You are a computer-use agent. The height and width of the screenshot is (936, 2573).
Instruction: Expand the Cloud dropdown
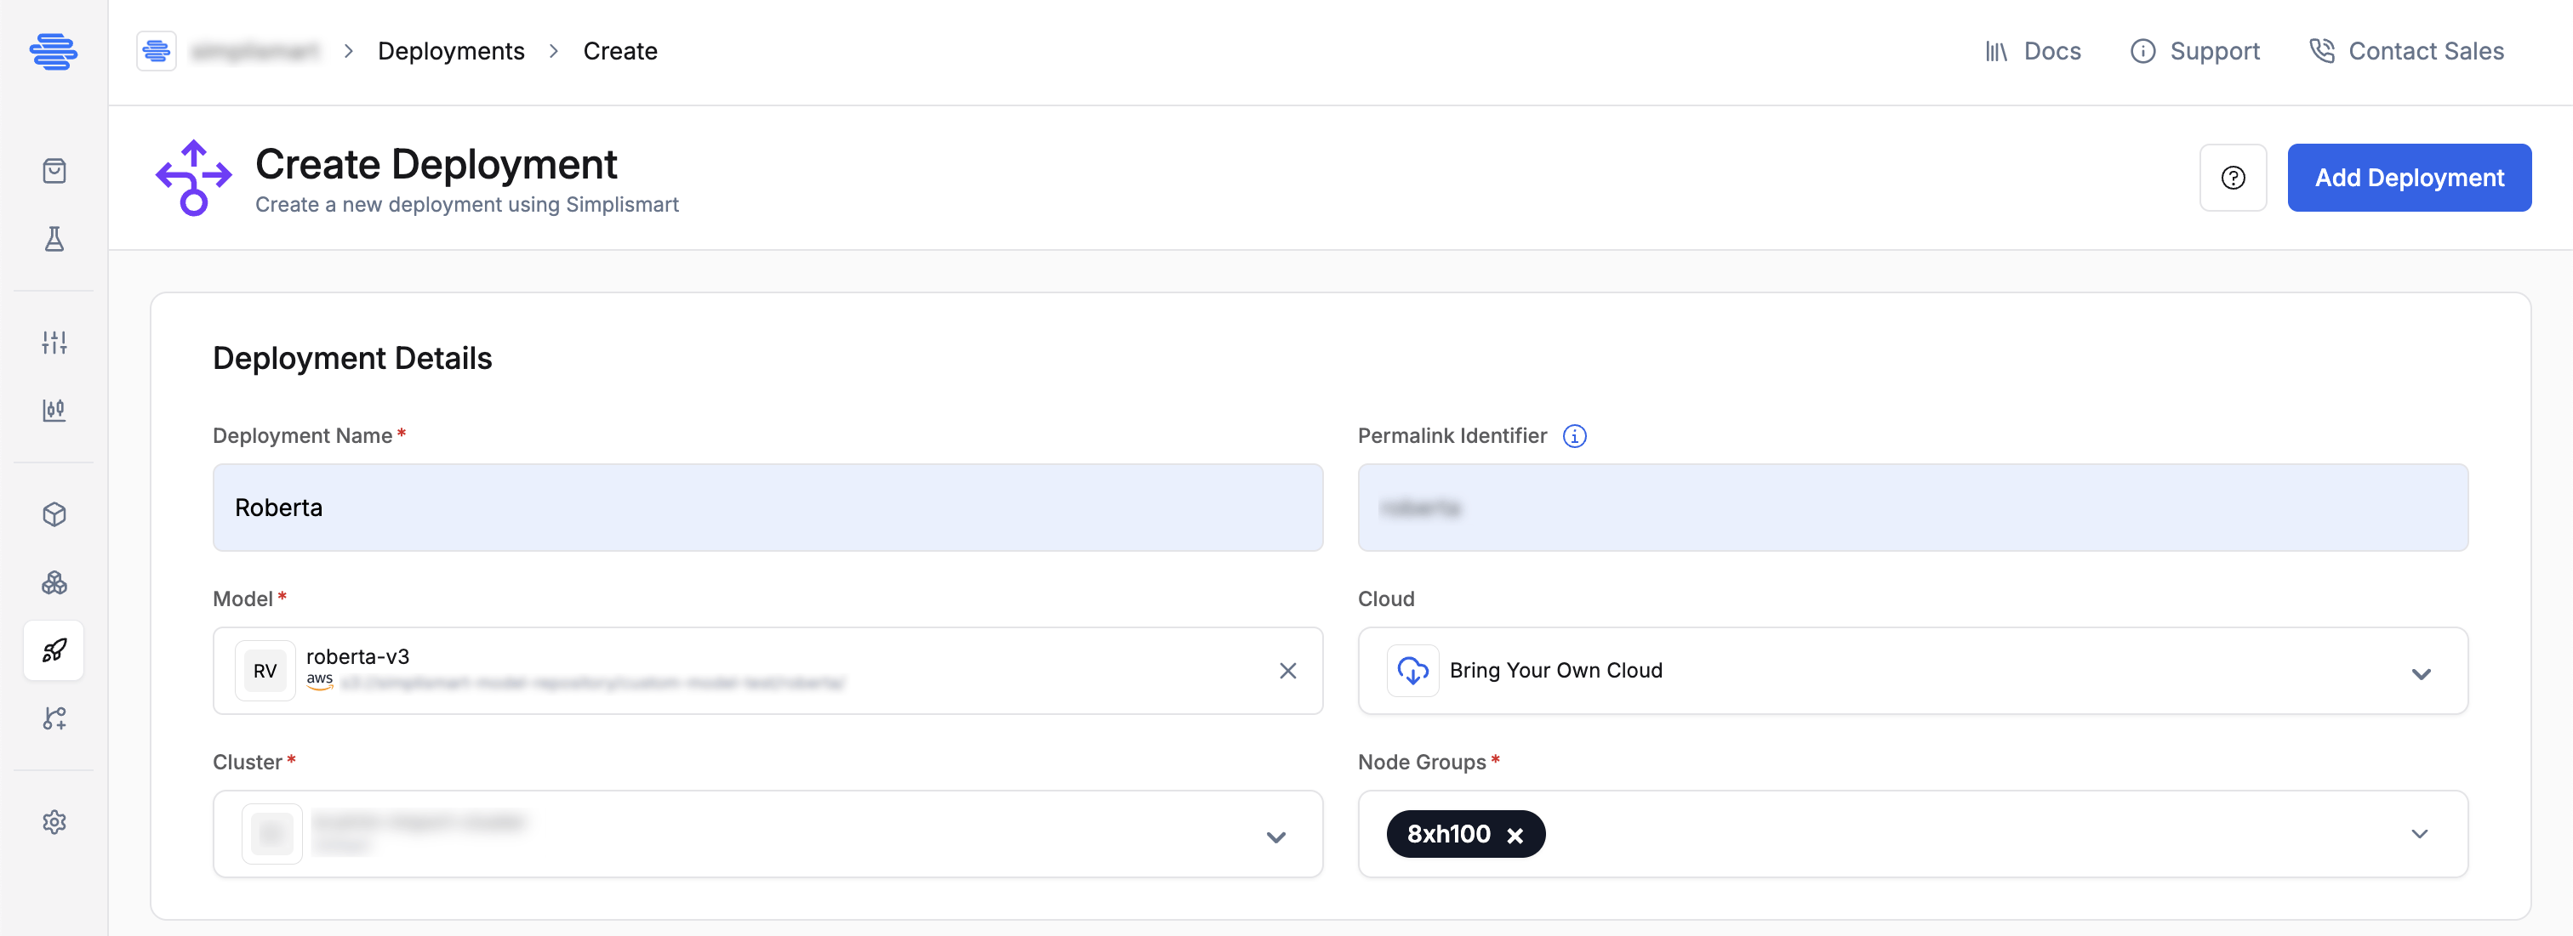pos(1912,671)
